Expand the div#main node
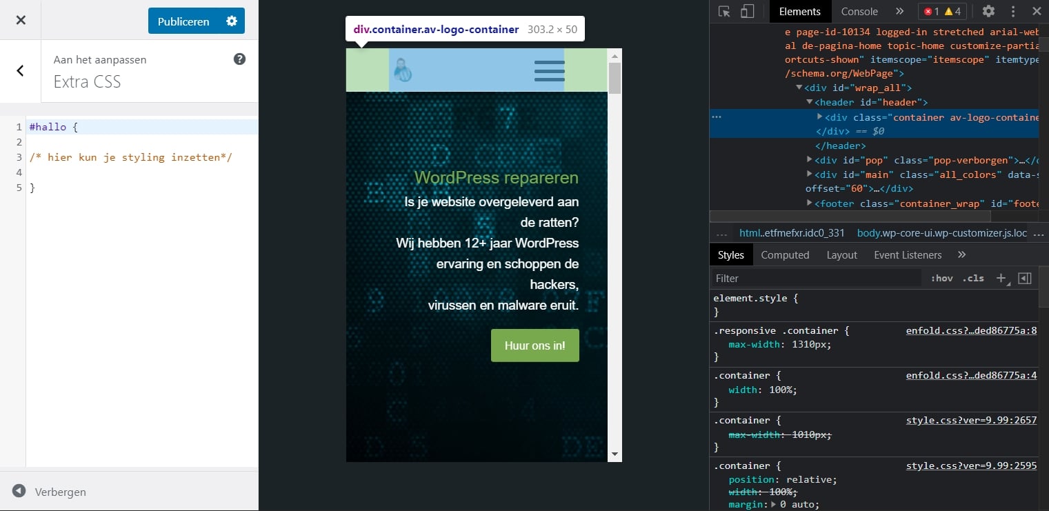 click(810, 175)
